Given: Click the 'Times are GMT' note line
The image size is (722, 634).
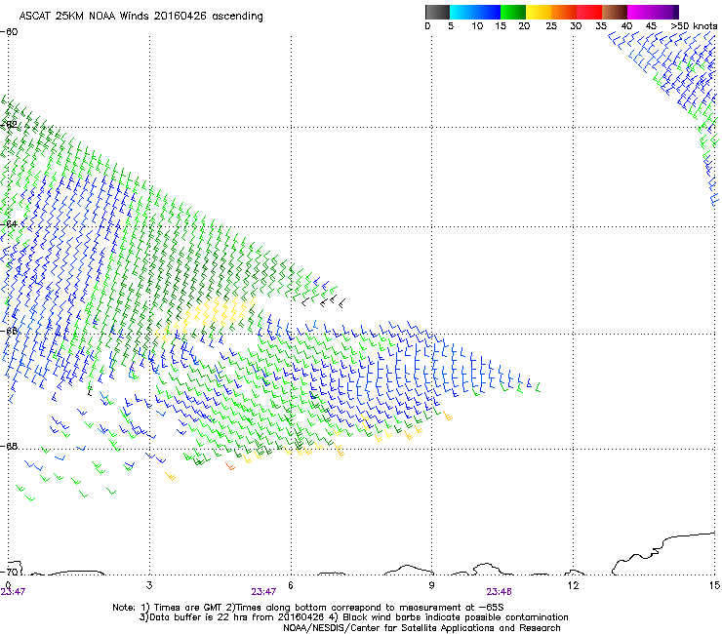Looking at the screenshot, I should click(x=308, y=608).
